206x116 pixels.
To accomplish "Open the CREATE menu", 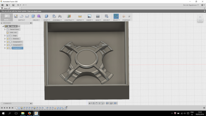I will coord(36,20).
